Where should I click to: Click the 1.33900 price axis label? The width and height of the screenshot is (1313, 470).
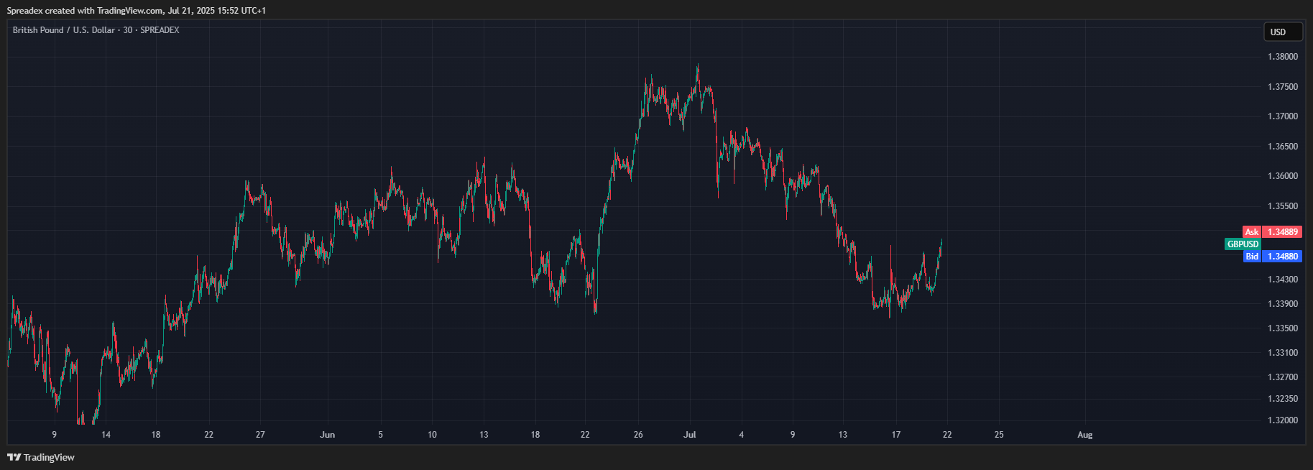click(x=1283, y=304)
